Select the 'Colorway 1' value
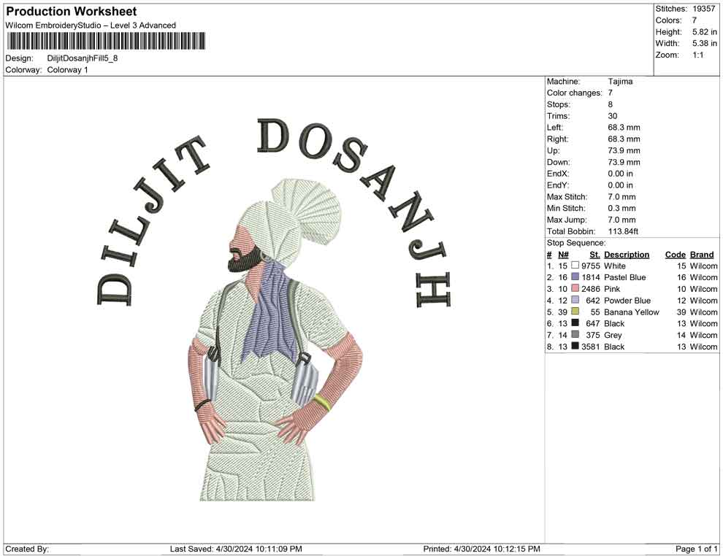The width and height of the screenshot is (723, 556). click(67, 70)
